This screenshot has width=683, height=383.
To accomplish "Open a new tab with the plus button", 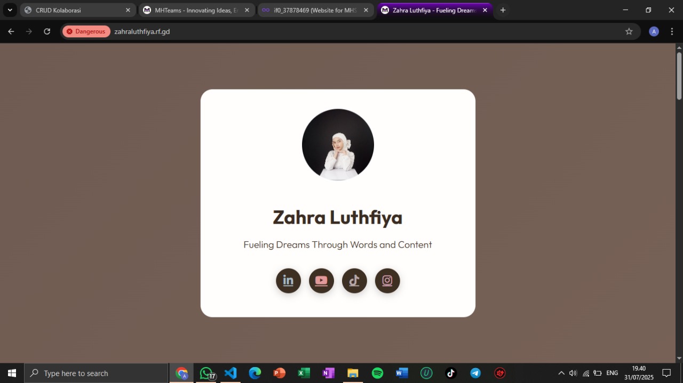I will (502, 10).
